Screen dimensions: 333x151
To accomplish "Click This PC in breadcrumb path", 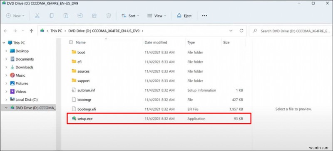I will click(56, 31).
